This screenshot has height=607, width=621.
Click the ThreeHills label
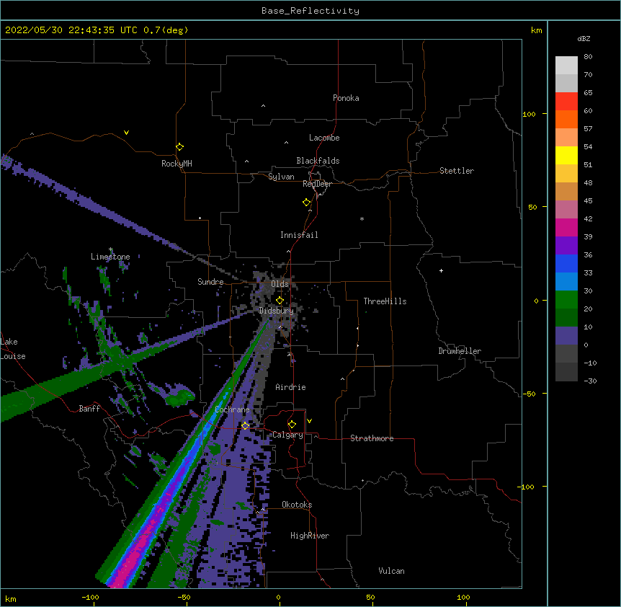(x=385, y=301)
